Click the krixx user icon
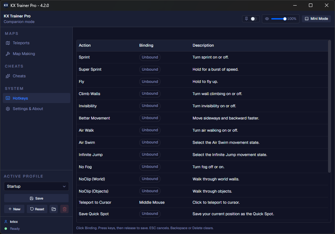Viewport: 335px width, 234px height. (6, 221)
